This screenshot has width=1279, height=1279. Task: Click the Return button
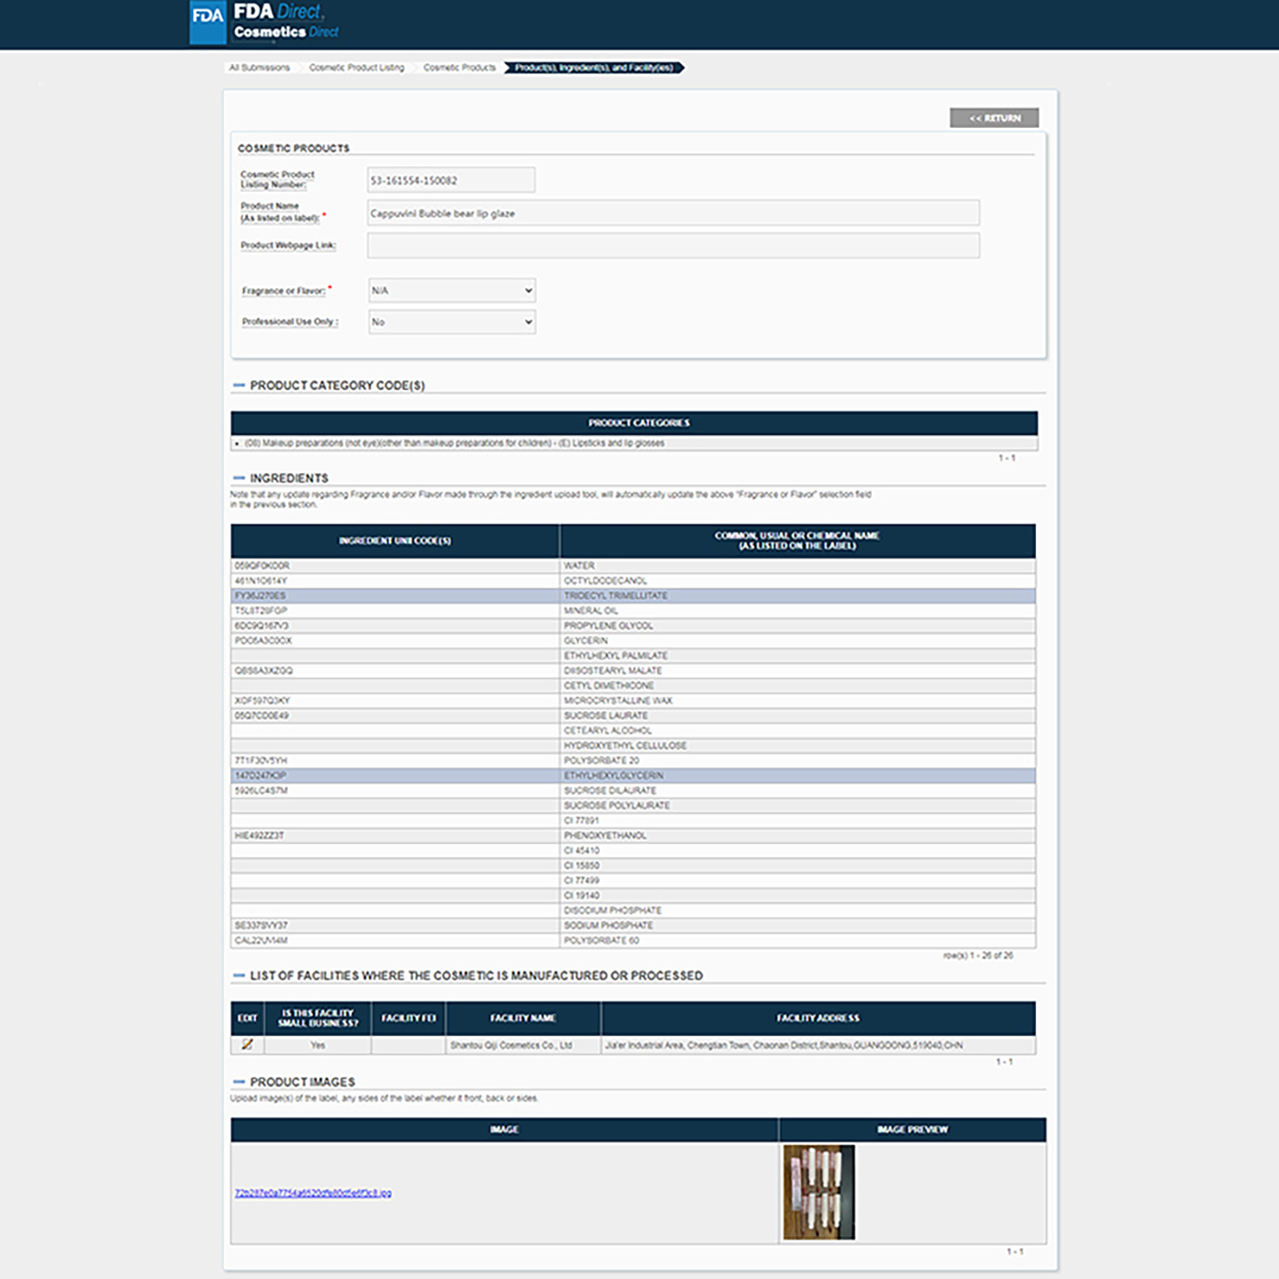click(994, 118)
